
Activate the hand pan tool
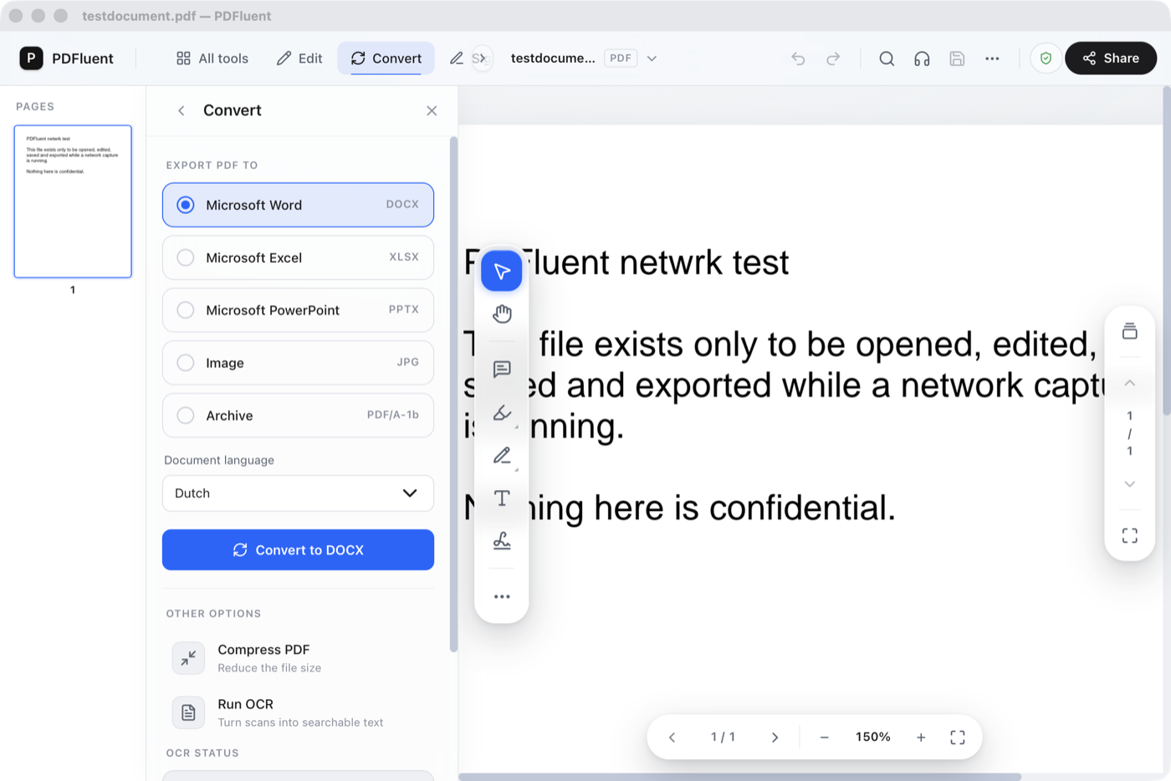502,314
